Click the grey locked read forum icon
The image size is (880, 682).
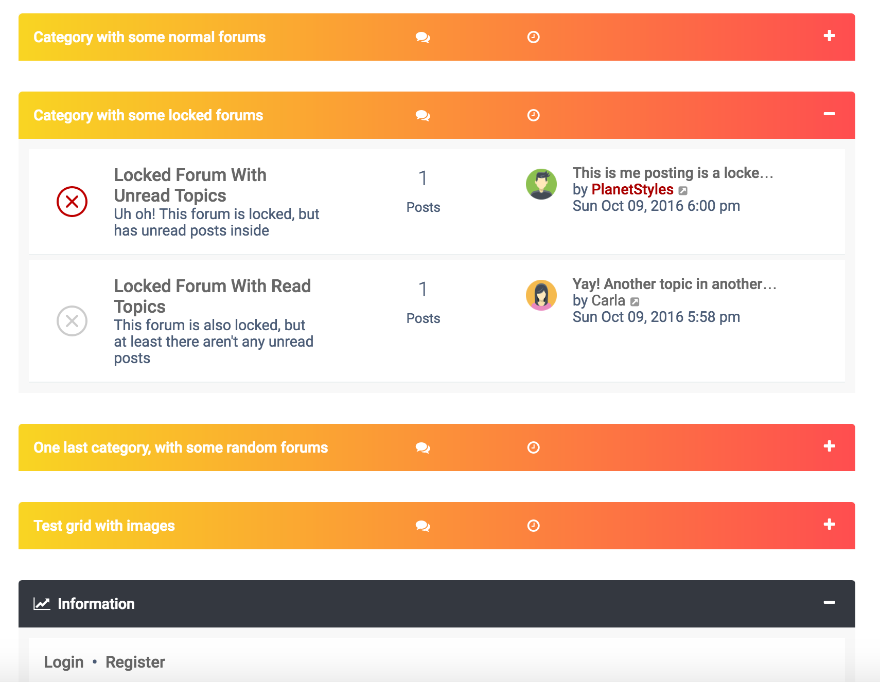(72, 321)
